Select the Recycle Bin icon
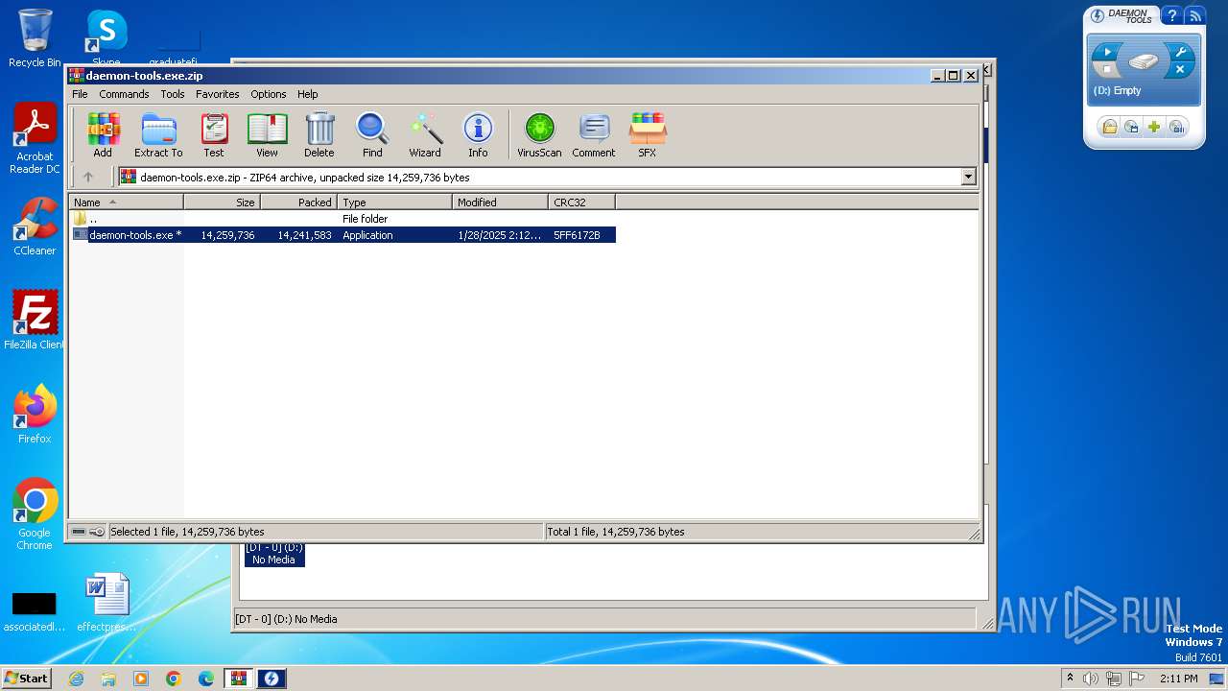 (x=35, y=38)
